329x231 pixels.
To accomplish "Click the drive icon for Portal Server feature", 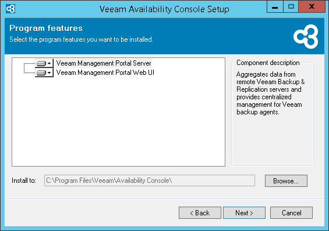I will 41,63.
